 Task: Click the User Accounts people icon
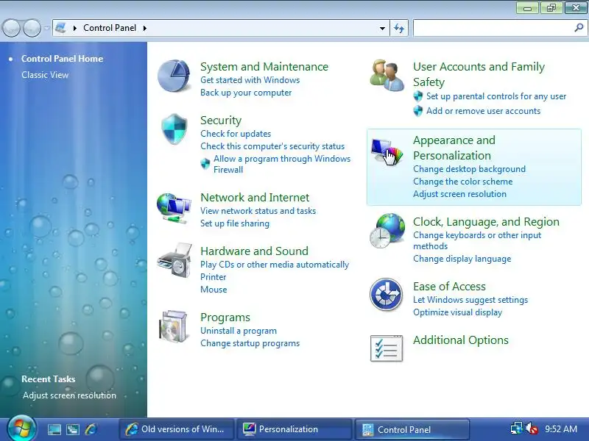[387, 76]
